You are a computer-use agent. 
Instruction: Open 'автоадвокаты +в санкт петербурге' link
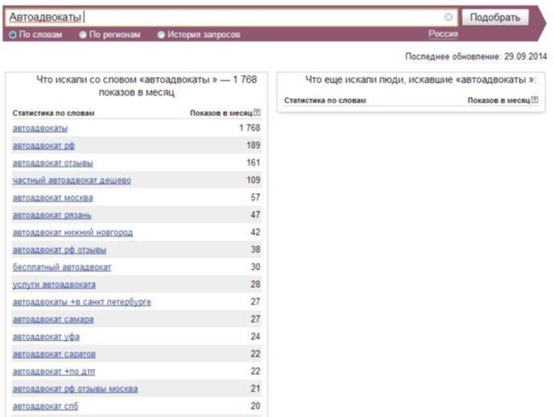point(81,302)
